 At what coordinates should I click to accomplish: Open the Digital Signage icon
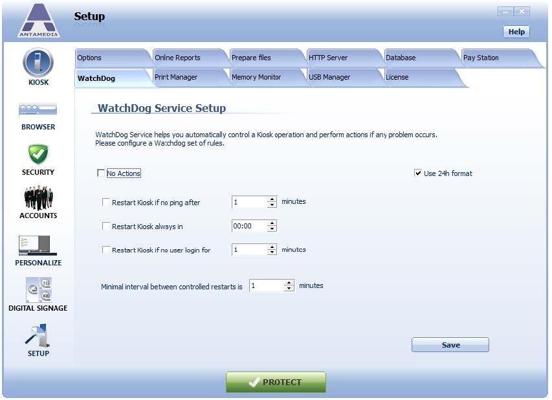(x=39, y=290)
